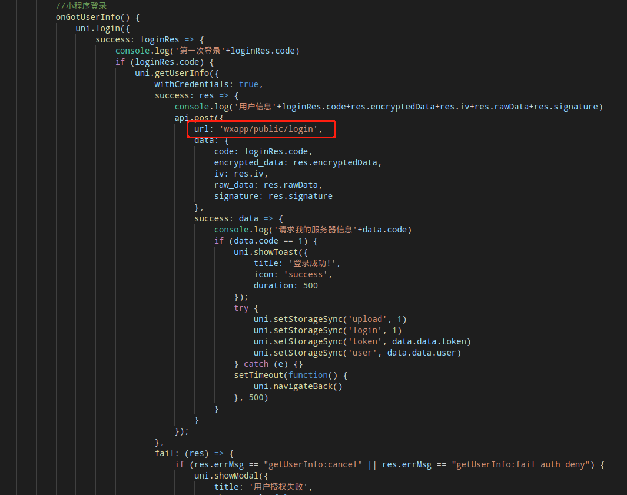The height and width of the screenshot is (495, 627).
Task: Click the 'success: res => {' line
Action: point(197,95)
